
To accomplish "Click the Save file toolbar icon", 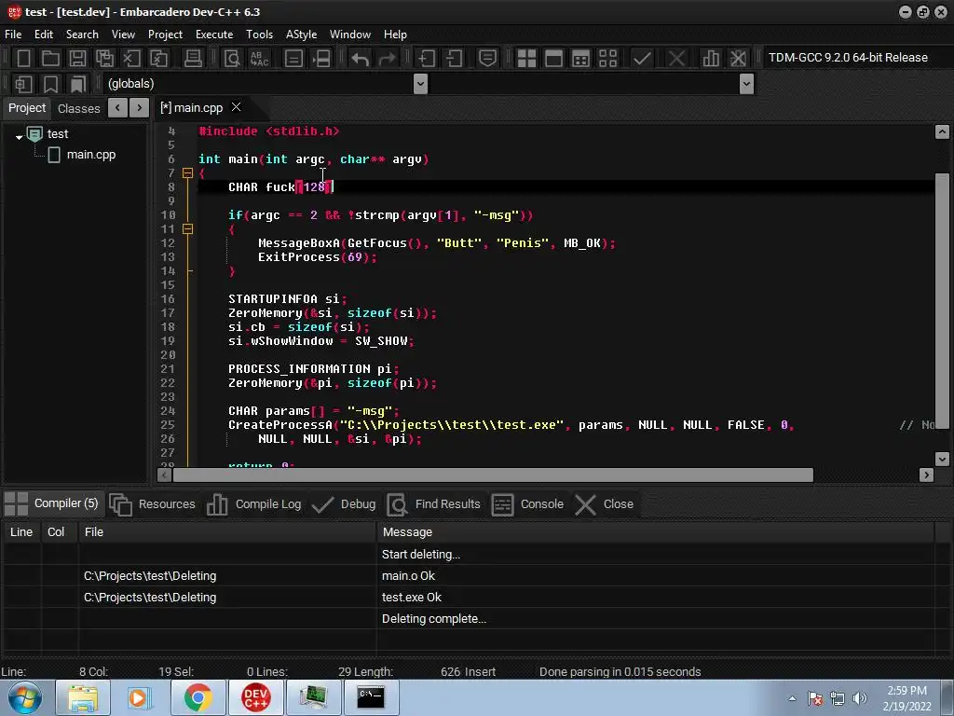I will point(78,58).
